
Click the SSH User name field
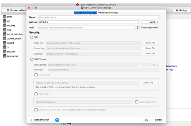[103, 70]
